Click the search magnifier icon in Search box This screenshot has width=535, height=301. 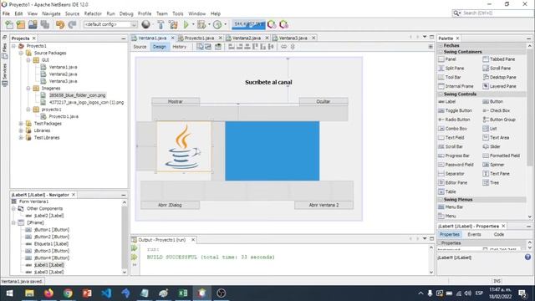click(456, 13)
